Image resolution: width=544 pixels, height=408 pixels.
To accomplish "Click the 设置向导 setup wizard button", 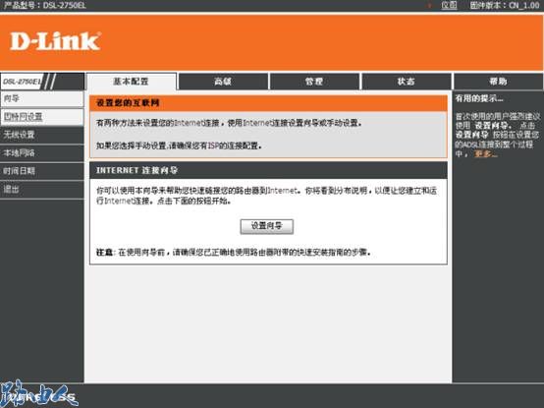I will click(x=267, y=226).
